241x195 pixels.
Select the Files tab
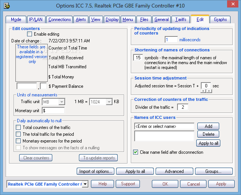point(144,19)
